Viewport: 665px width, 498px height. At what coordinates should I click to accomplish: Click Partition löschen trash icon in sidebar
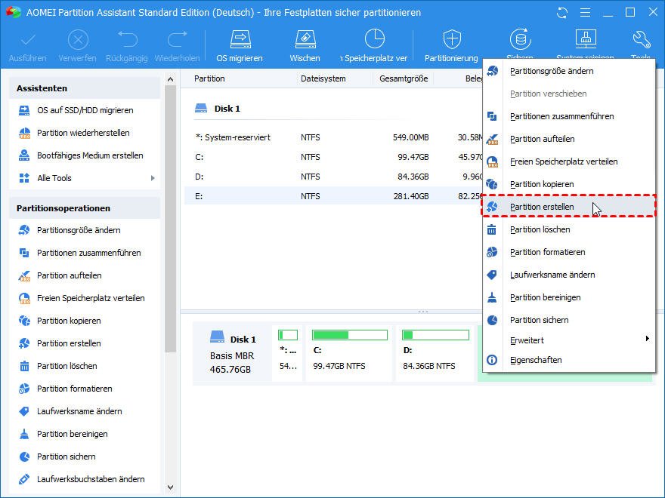(x=23, y=366)
